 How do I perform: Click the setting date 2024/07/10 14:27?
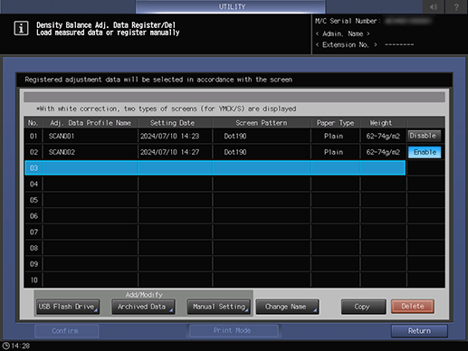169,152
